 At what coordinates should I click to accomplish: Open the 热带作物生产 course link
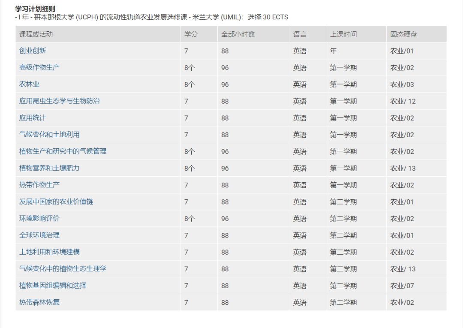[39, 185]
